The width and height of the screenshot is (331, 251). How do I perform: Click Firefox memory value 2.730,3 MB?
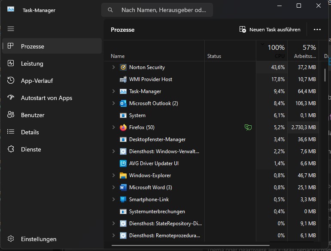(x=304, y=127)
